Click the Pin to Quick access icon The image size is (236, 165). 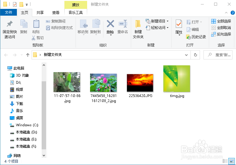tap(10, 24)
